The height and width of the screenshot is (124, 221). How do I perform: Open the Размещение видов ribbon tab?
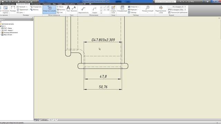pos(8,4)
